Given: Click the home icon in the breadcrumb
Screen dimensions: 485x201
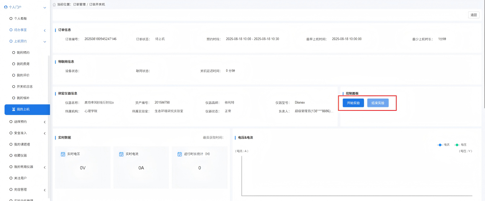Looking at the screenshot, I should 54,4.
